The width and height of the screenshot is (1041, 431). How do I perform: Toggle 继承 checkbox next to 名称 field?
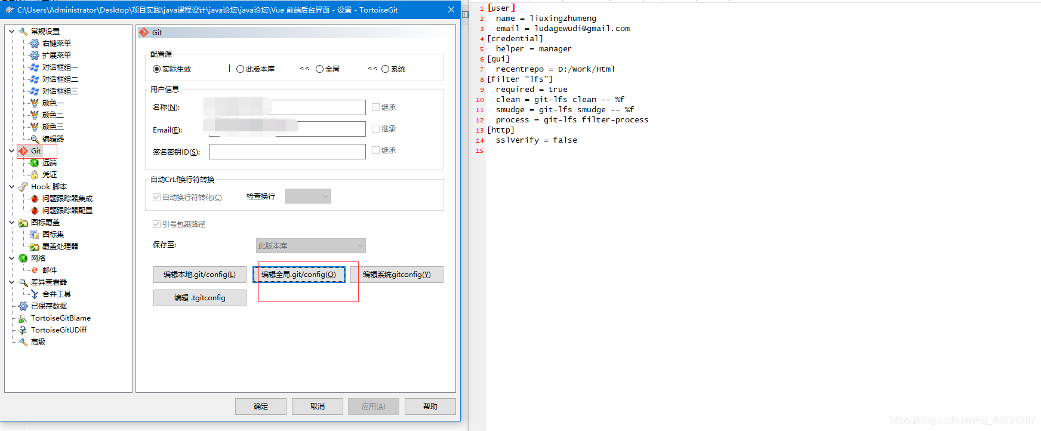point(375,107)
